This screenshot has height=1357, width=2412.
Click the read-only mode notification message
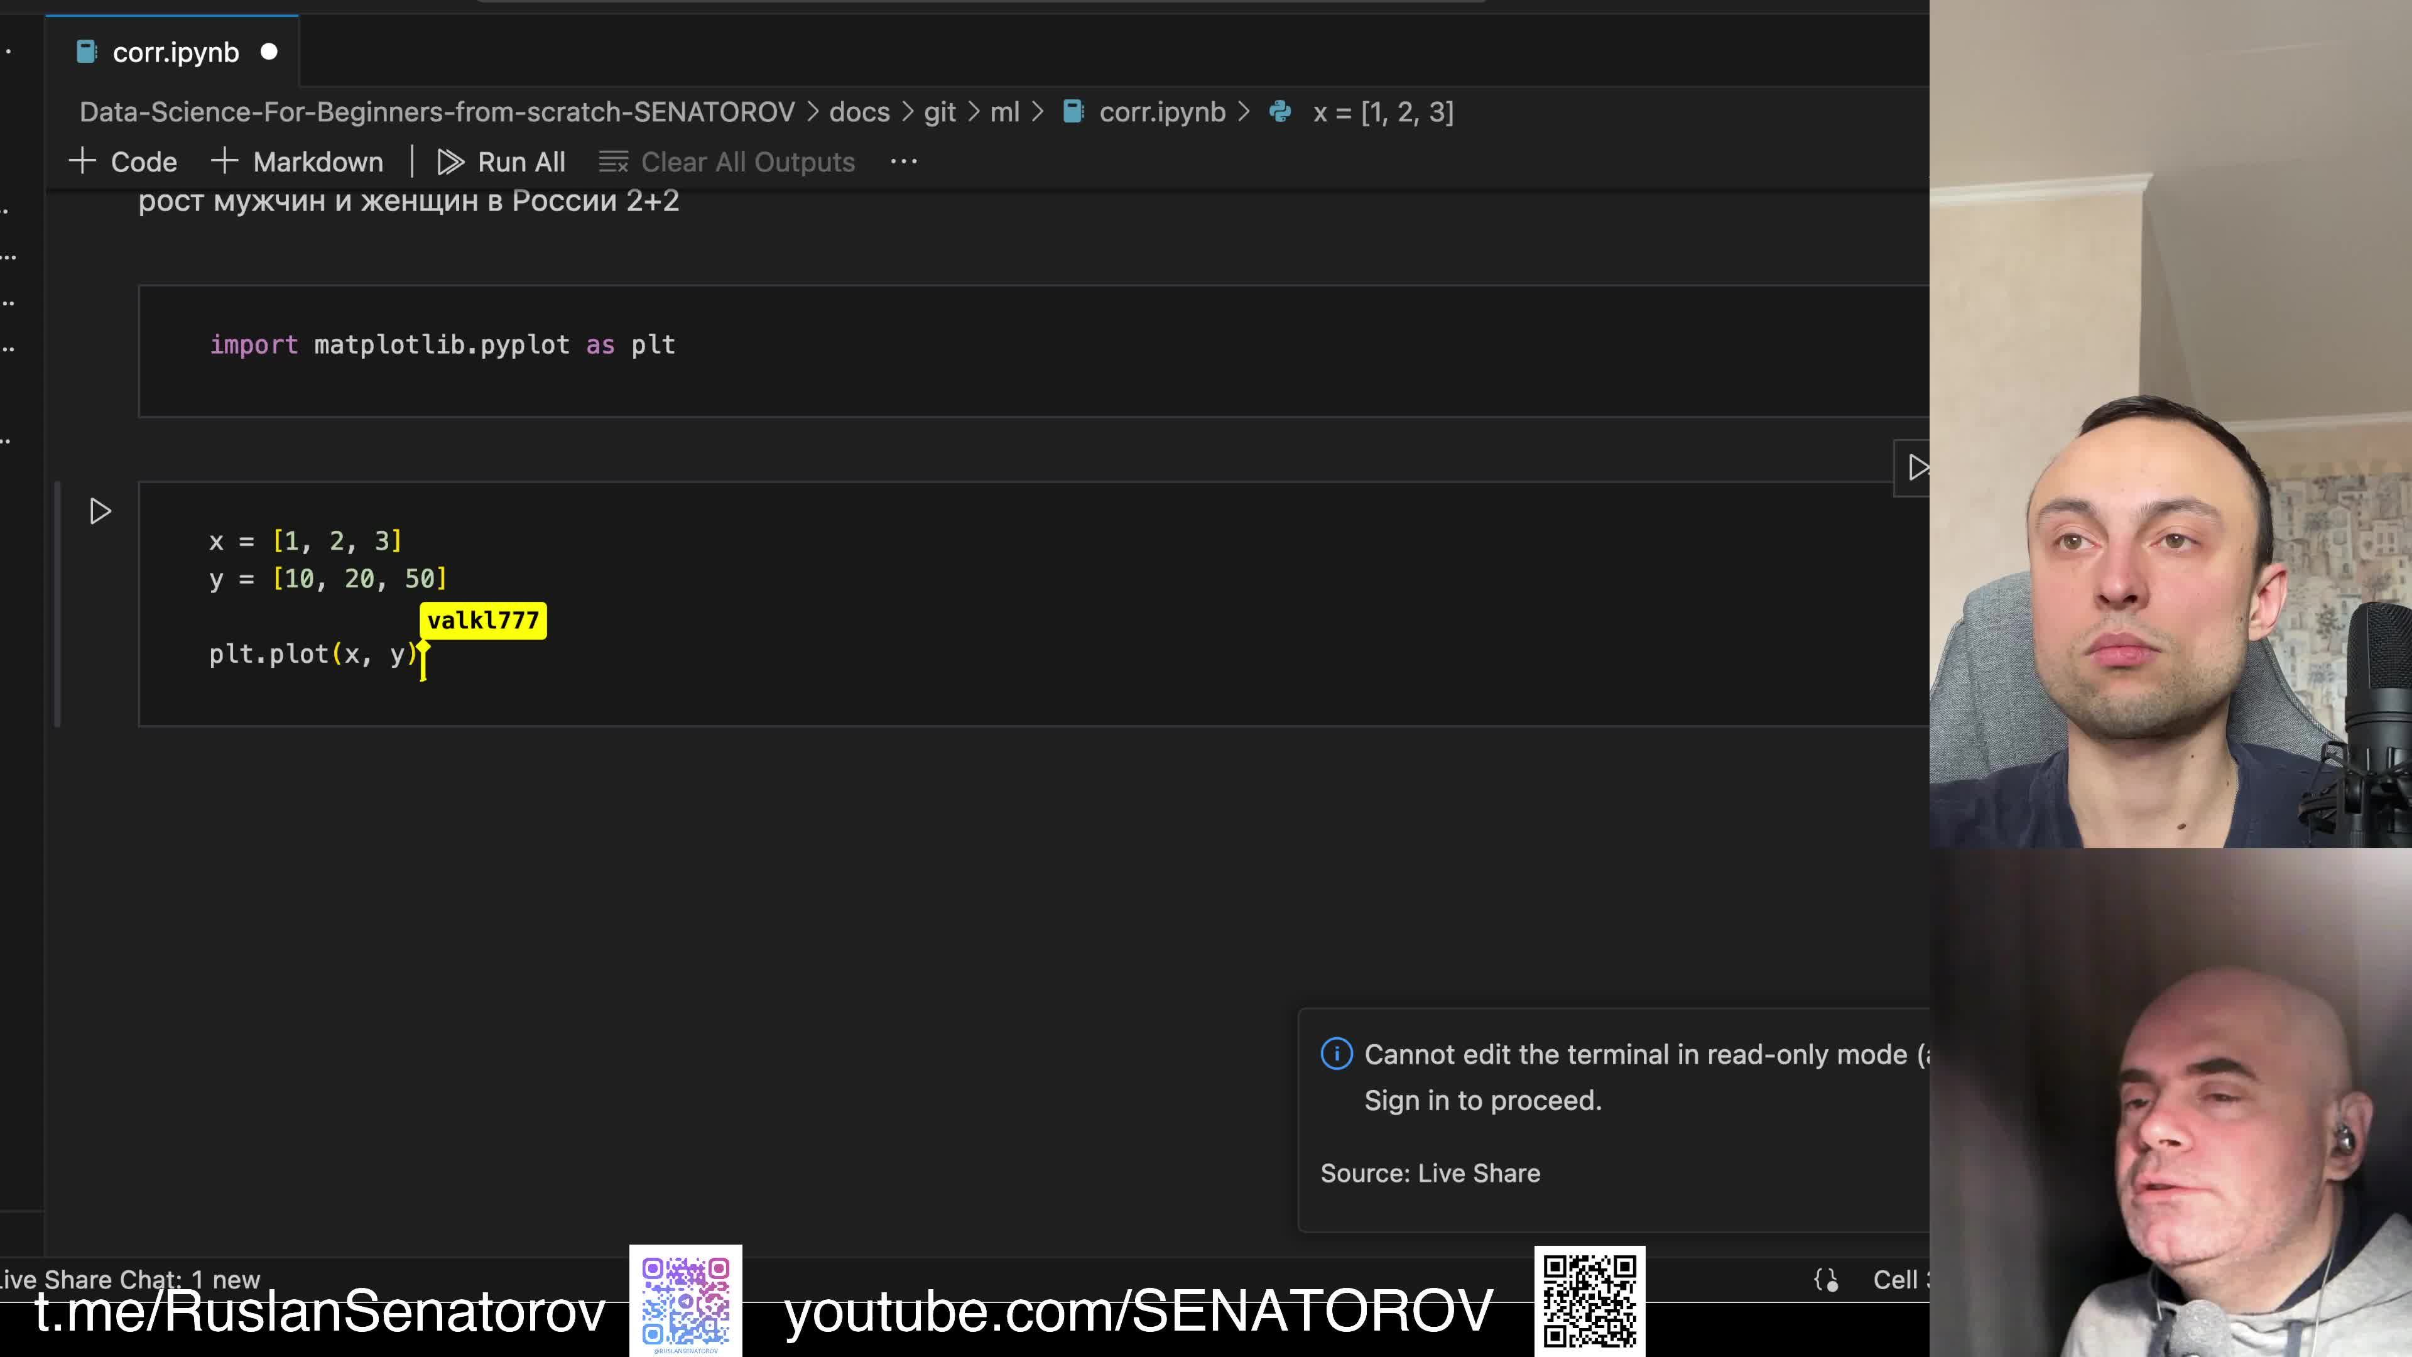point(1646,1077)
